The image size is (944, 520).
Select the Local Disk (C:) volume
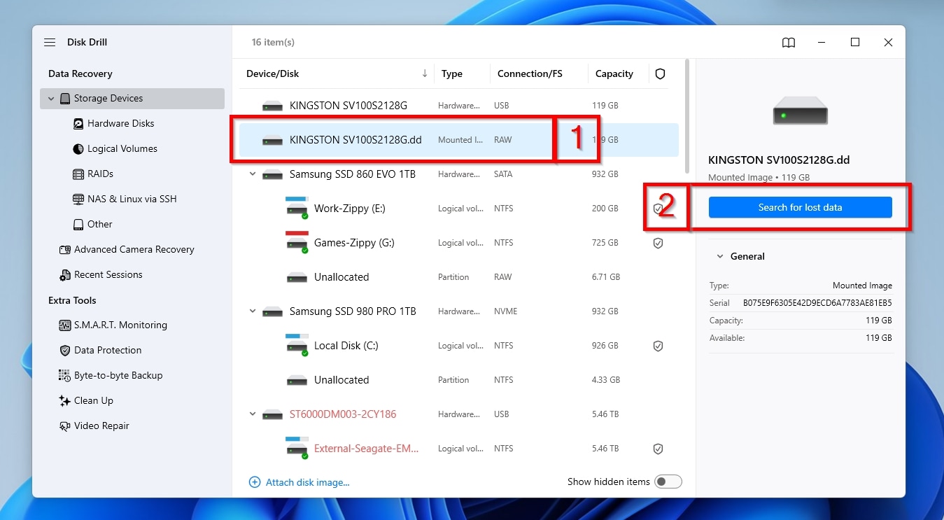click(459, 346)
